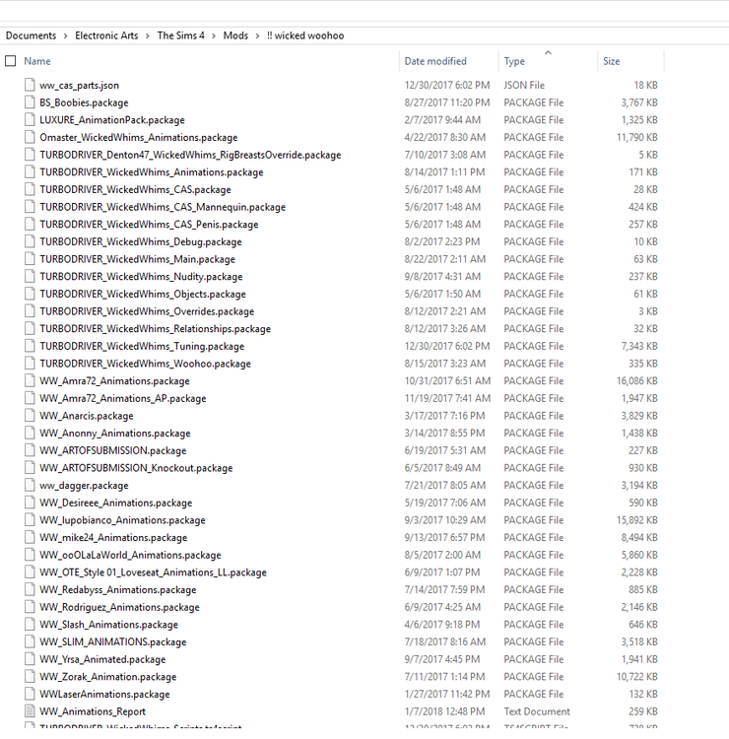Image resolution: width=729 pixels, height=739 pixels.
Task: Sort by the Type column header
Action: [514, 61]
